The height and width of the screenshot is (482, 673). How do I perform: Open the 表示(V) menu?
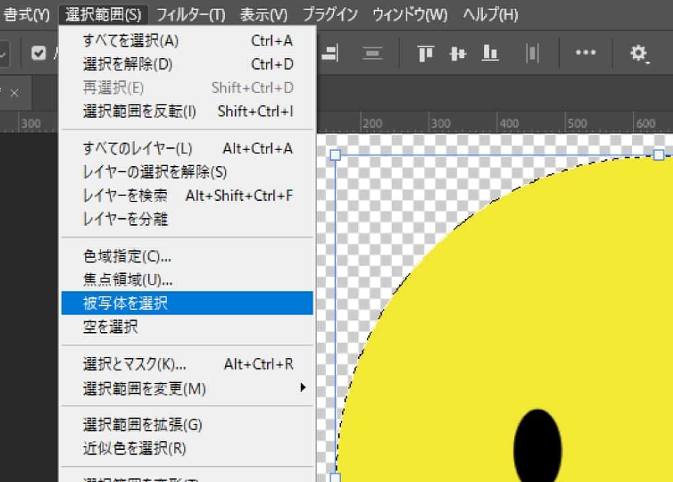tap(264, 15)
